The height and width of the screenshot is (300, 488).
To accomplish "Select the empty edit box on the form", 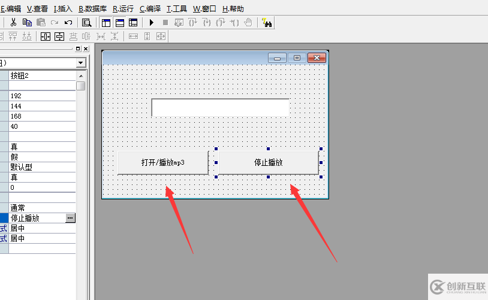I will pos(221,108).
